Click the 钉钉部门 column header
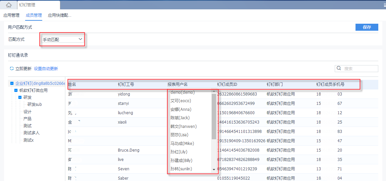The height and width of the screenshot is (181, 386). pyautogui.click(x=275, y=84)
